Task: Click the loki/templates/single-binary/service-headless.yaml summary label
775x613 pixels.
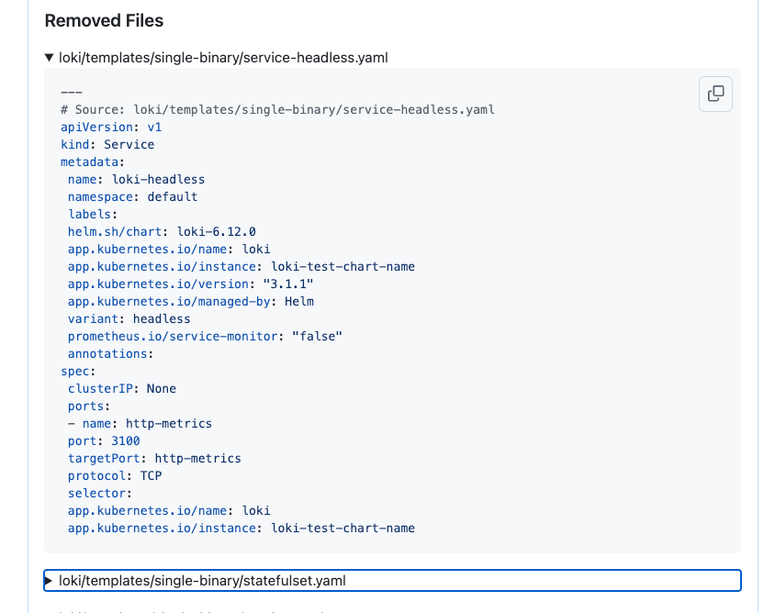Action: click(x=223, y=58)
